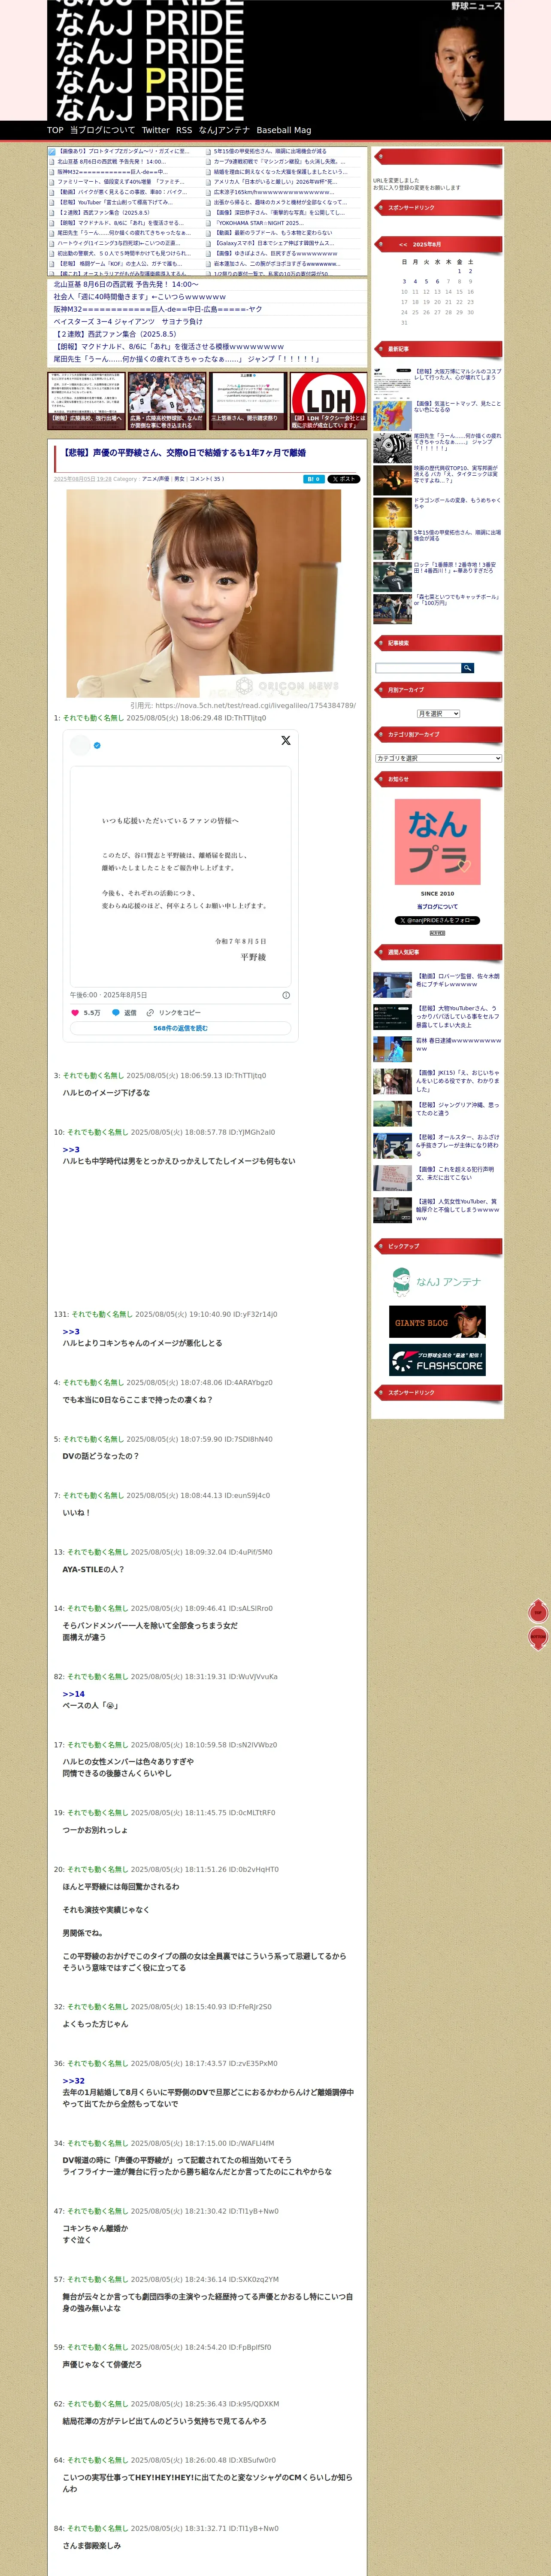Click timestamp 午後6:00 · 2025年8月5日

pos(108,995)
